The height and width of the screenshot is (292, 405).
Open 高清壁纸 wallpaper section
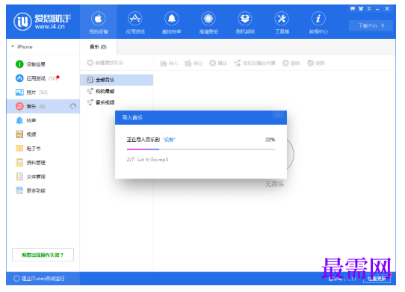click(208, 22)
